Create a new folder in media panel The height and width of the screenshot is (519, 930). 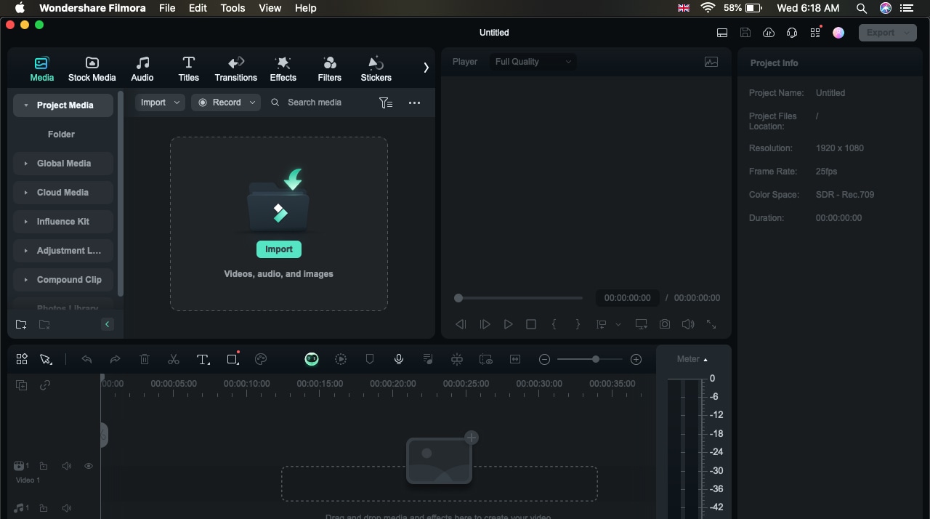coord(21,324)
